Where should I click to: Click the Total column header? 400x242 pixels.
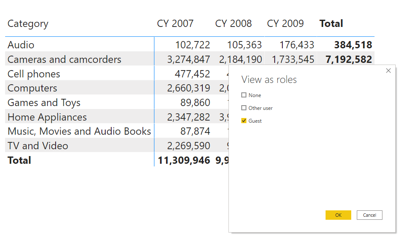point(331,24)
